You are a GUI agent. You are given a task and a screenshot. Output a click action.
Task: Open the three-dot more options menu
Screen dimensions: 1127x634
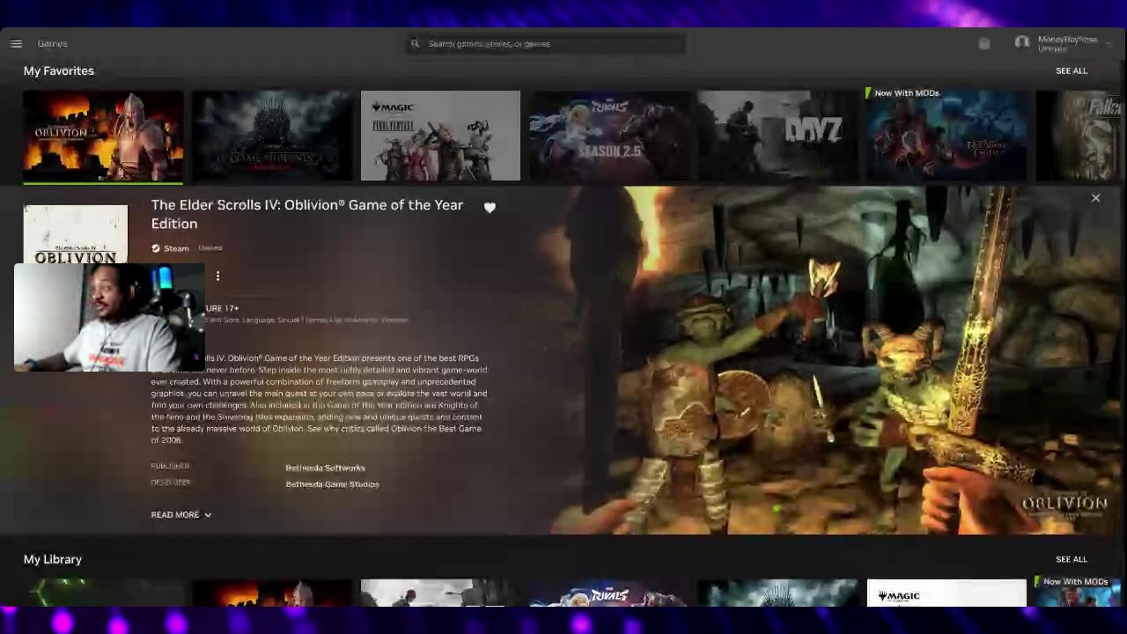click(x=217, y=276)
